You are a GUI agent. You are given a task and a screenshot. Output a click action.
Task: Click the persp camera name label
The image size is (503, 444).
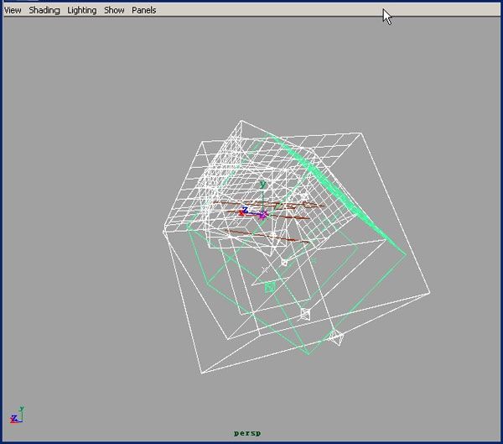(x=250, y=433)
